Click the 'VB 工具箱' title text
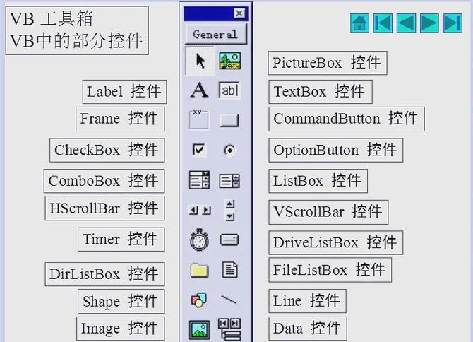The width and height of the screenshot is (473, 342). (x=52, y=18)
